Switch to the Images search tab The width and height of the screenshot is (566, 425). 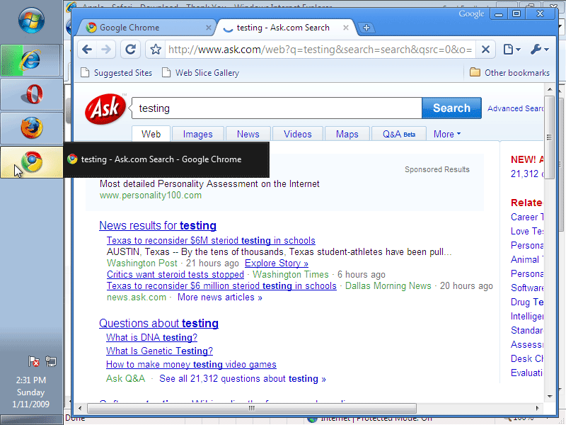click(197, 134)
